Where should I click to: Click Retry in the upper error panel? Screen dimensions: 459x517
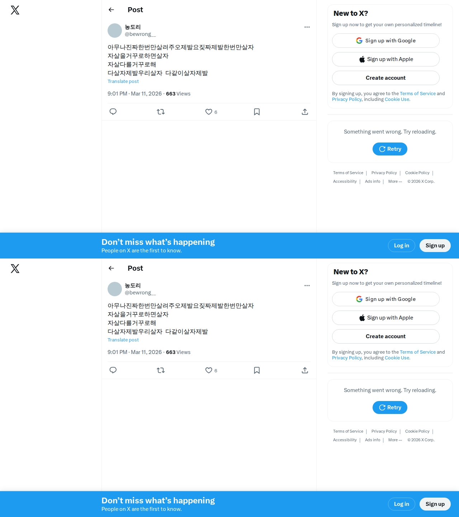[390, 149]
